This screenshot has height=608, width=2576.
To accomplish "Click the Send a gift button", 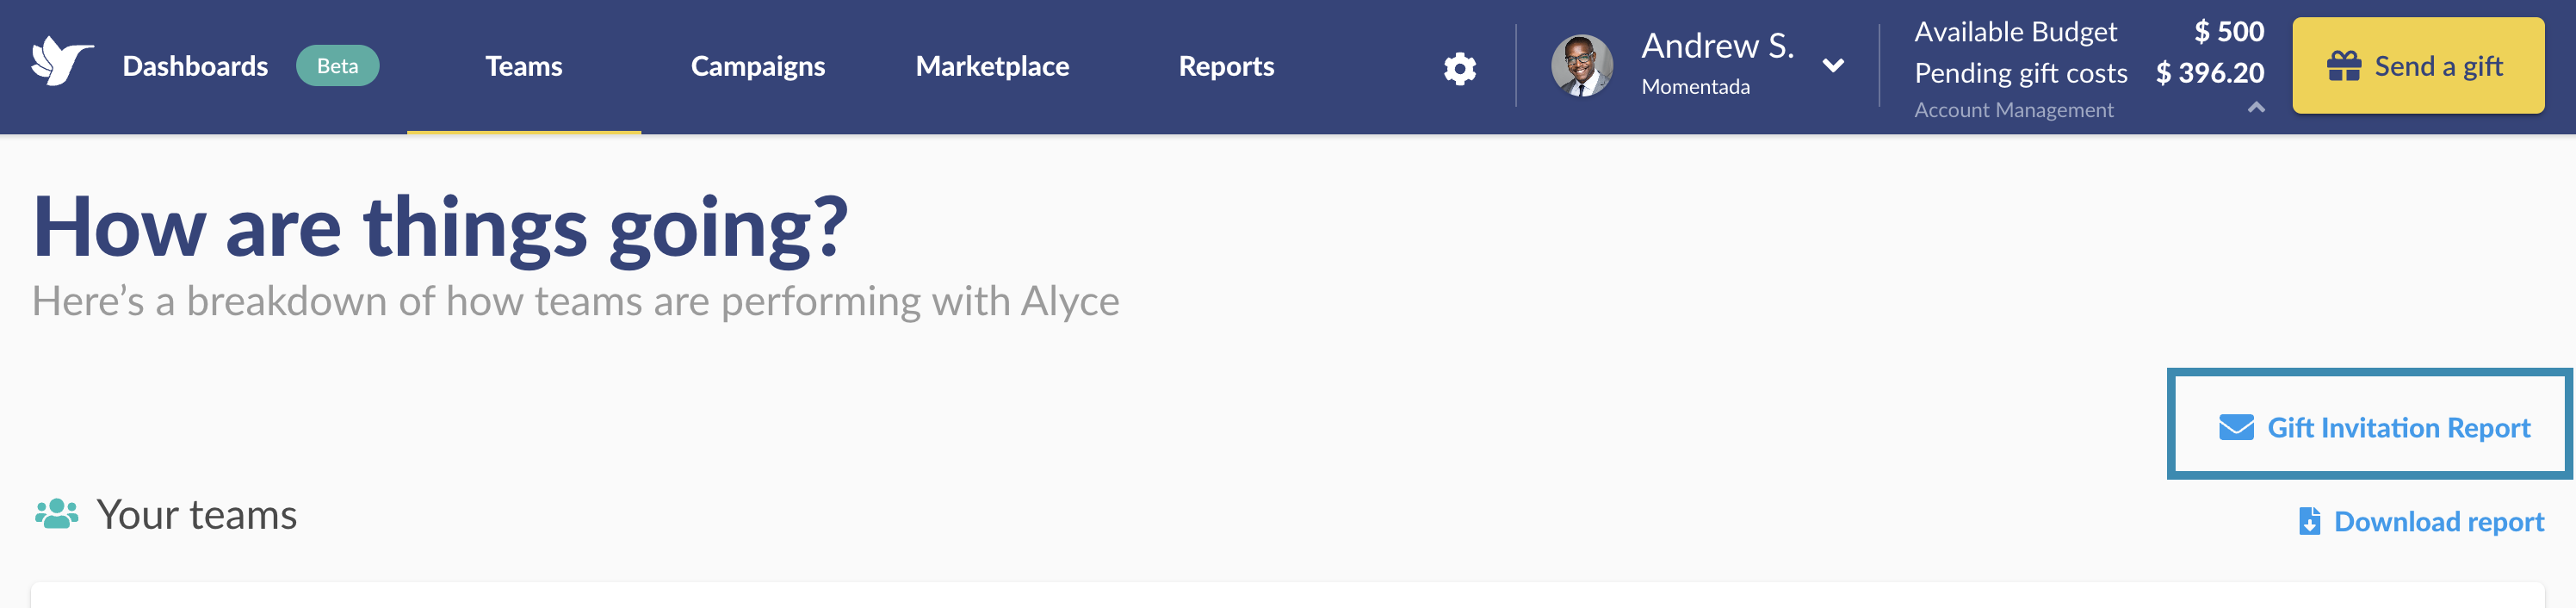I will (x=2417, y=66).
